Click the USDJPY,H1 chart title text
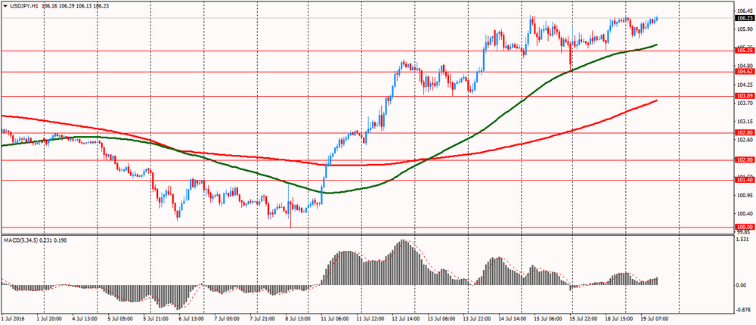 click(x=24, y=6)
